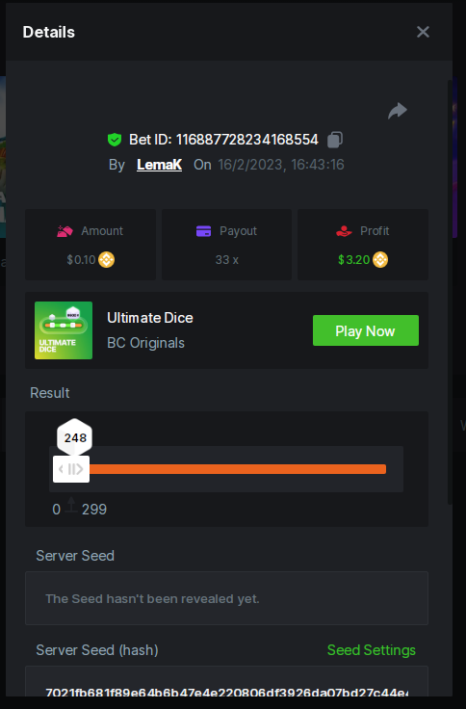Open the LemaK user profile link
466x709 pixels.
tap(159, 165)
